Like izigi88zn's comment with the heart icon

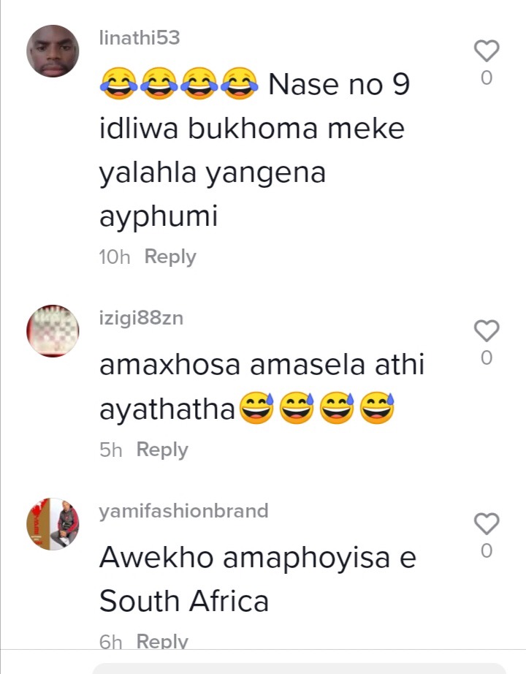click(x=487, y=330)
